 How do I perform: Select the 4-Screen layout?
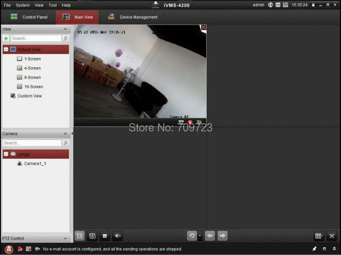[32, 68]
